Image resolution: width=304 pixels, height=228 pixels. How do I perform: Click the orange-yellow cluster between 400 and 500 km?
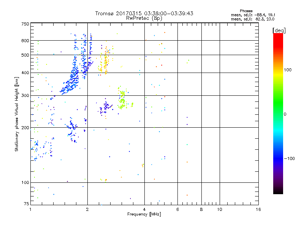click(105, 62)
